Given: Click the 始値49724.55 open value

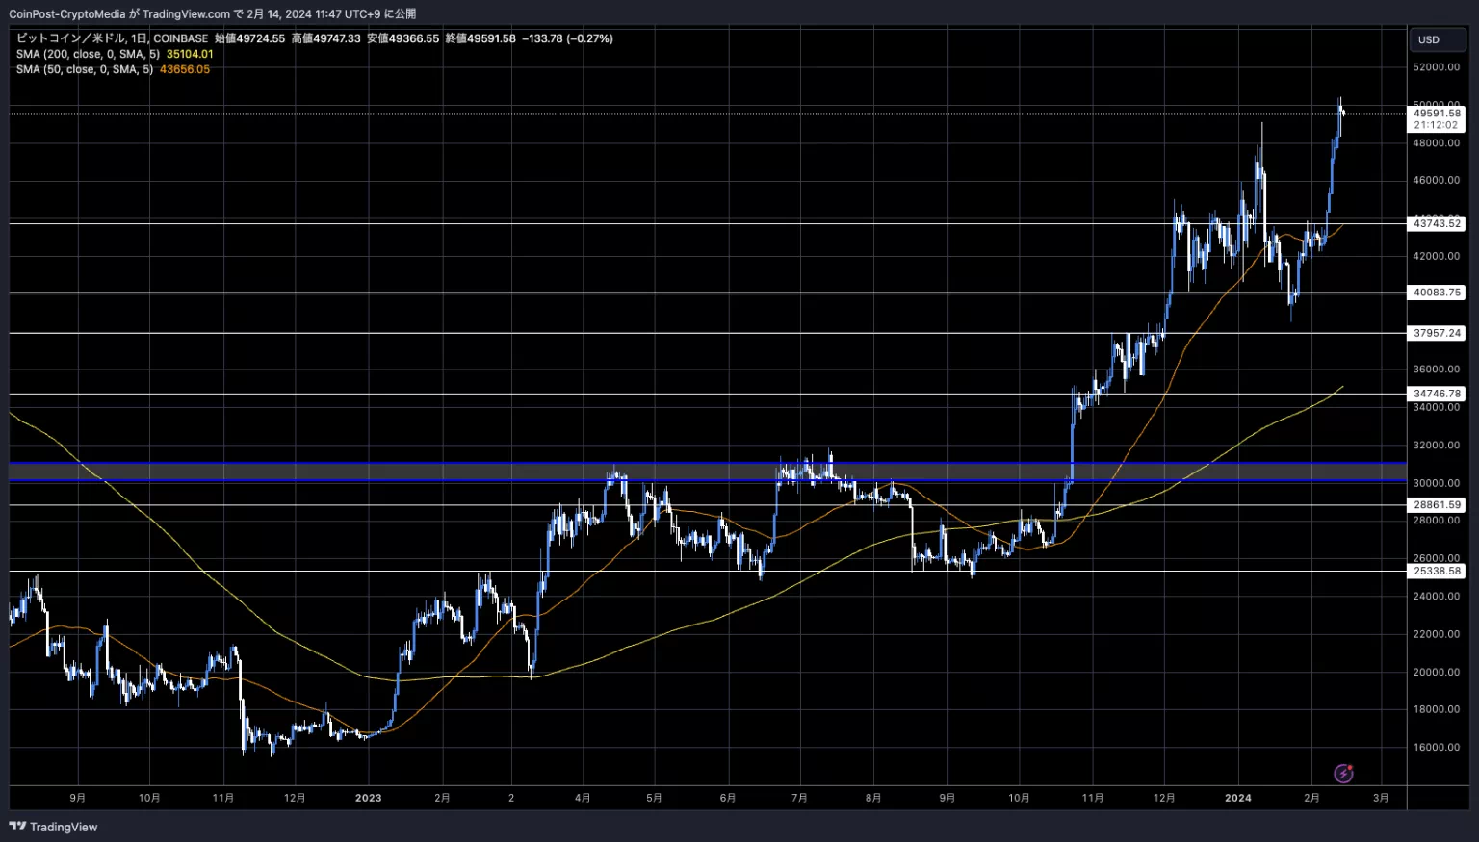Looking at the screenshot, I should pos(249,38).
